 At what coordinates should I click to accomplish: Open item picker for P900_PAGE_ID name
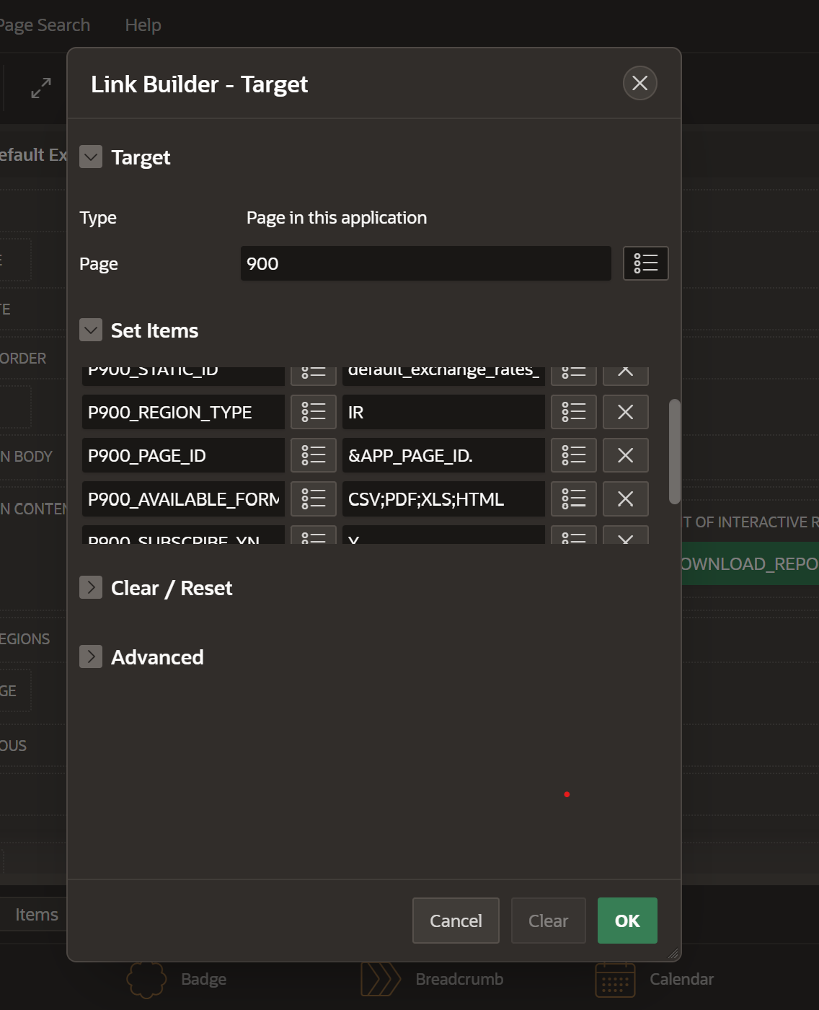[313, 455]
